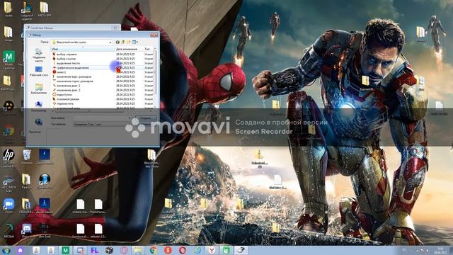The height and width of the screenshot is (255, 453).
Task: Select the 'выбор справки' cursor file
Action: pos(65,54)
